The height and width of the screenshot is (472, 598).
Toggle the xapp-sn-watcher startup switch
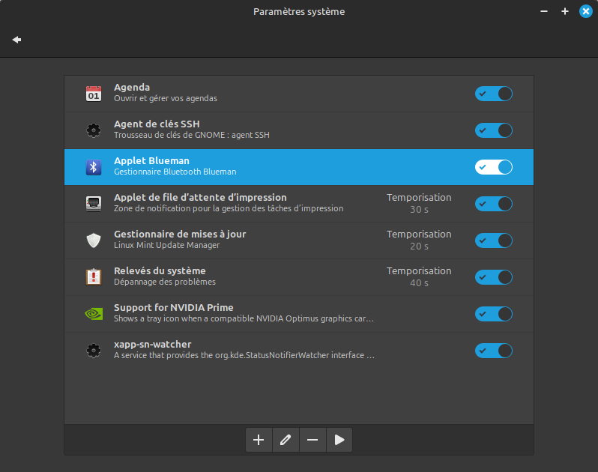(493, 351)
